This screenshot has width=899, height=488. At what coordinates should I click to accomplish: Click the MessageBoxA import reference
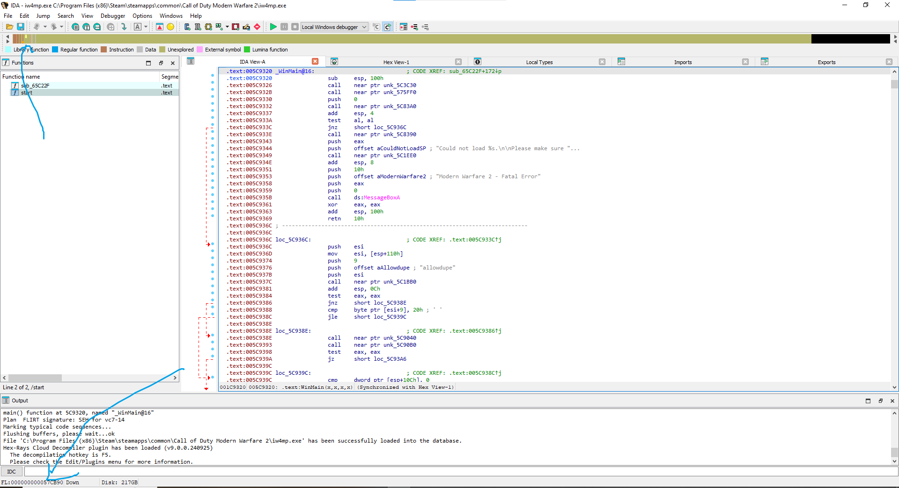pos(382,197)
